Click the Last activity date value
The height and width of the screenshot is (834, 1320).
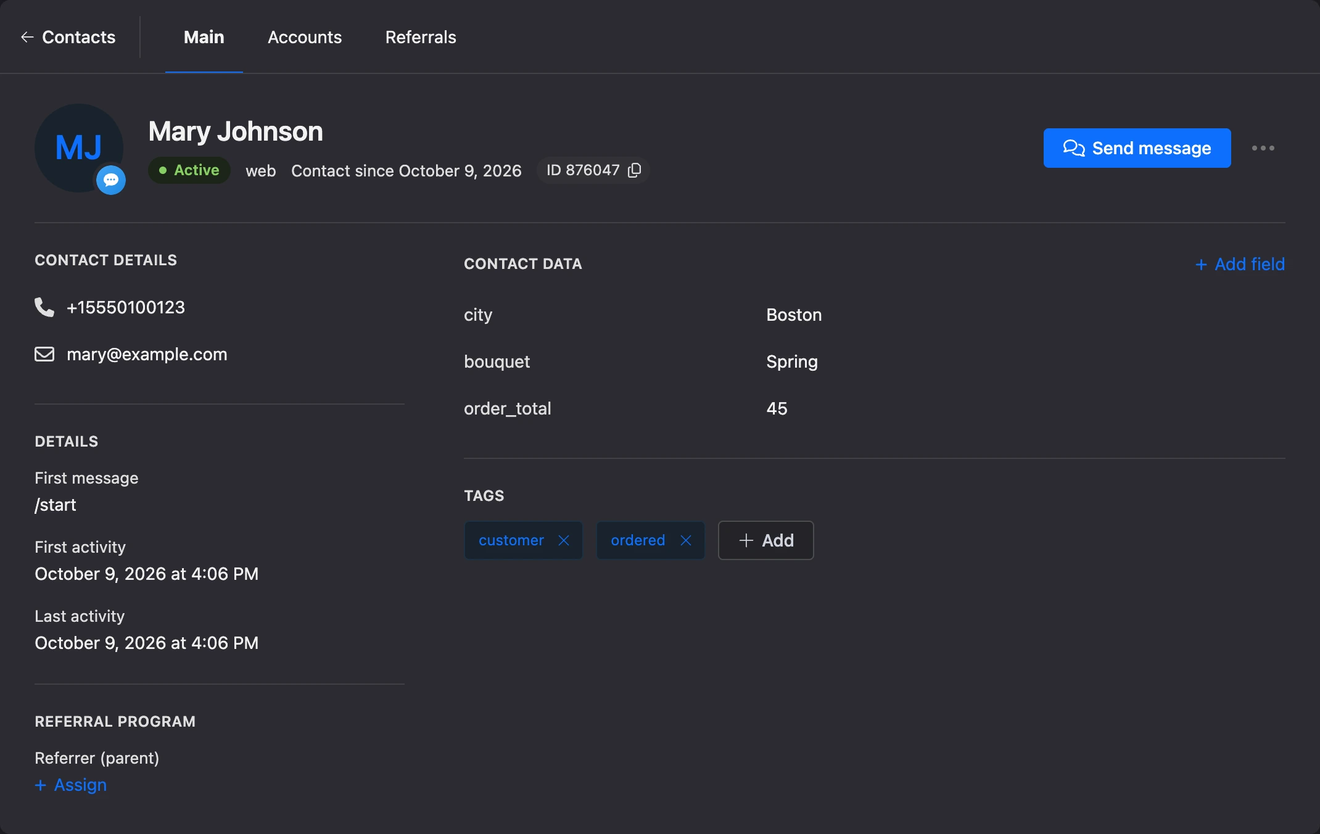pos(147,643)
